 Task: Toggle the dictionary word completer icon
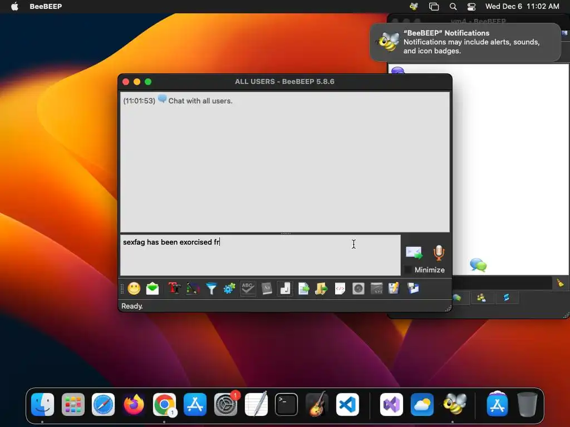(x=267, y=289)
